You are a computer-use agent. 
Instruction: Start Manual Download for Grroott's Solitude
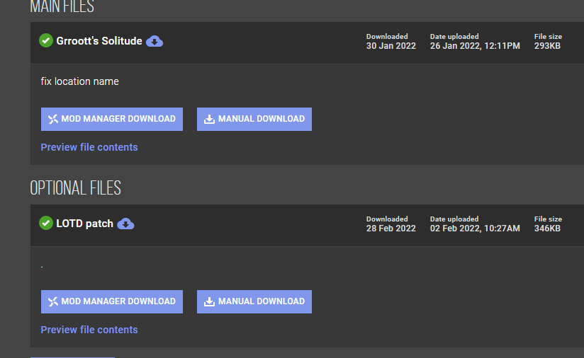click(254, 119)
